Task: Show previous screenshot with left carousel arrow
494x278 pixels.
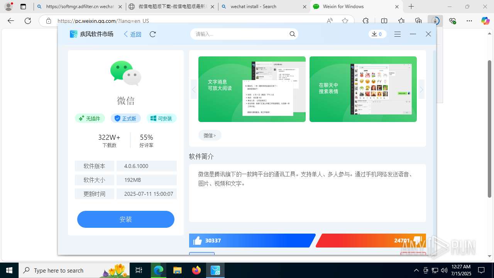Action: 194,90
